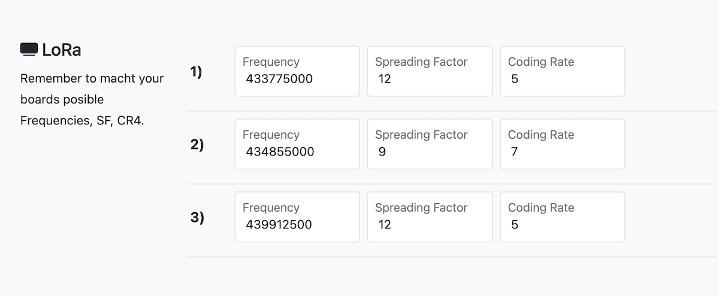The width and height of the screenshot is (719, 296).
Task: Focus Frequency field containing 439912500
Action: click(297, 224)
